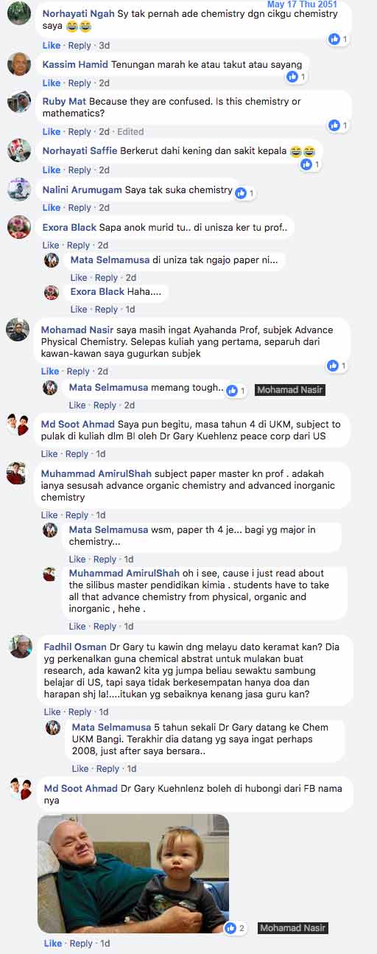Like Ruby Mat's comment
377x954 pixels.
coord(52,132)
